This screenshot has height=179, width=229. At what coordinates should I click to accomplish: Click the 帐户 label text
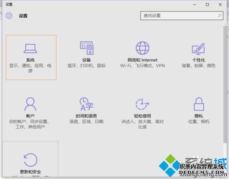(30, 116)
